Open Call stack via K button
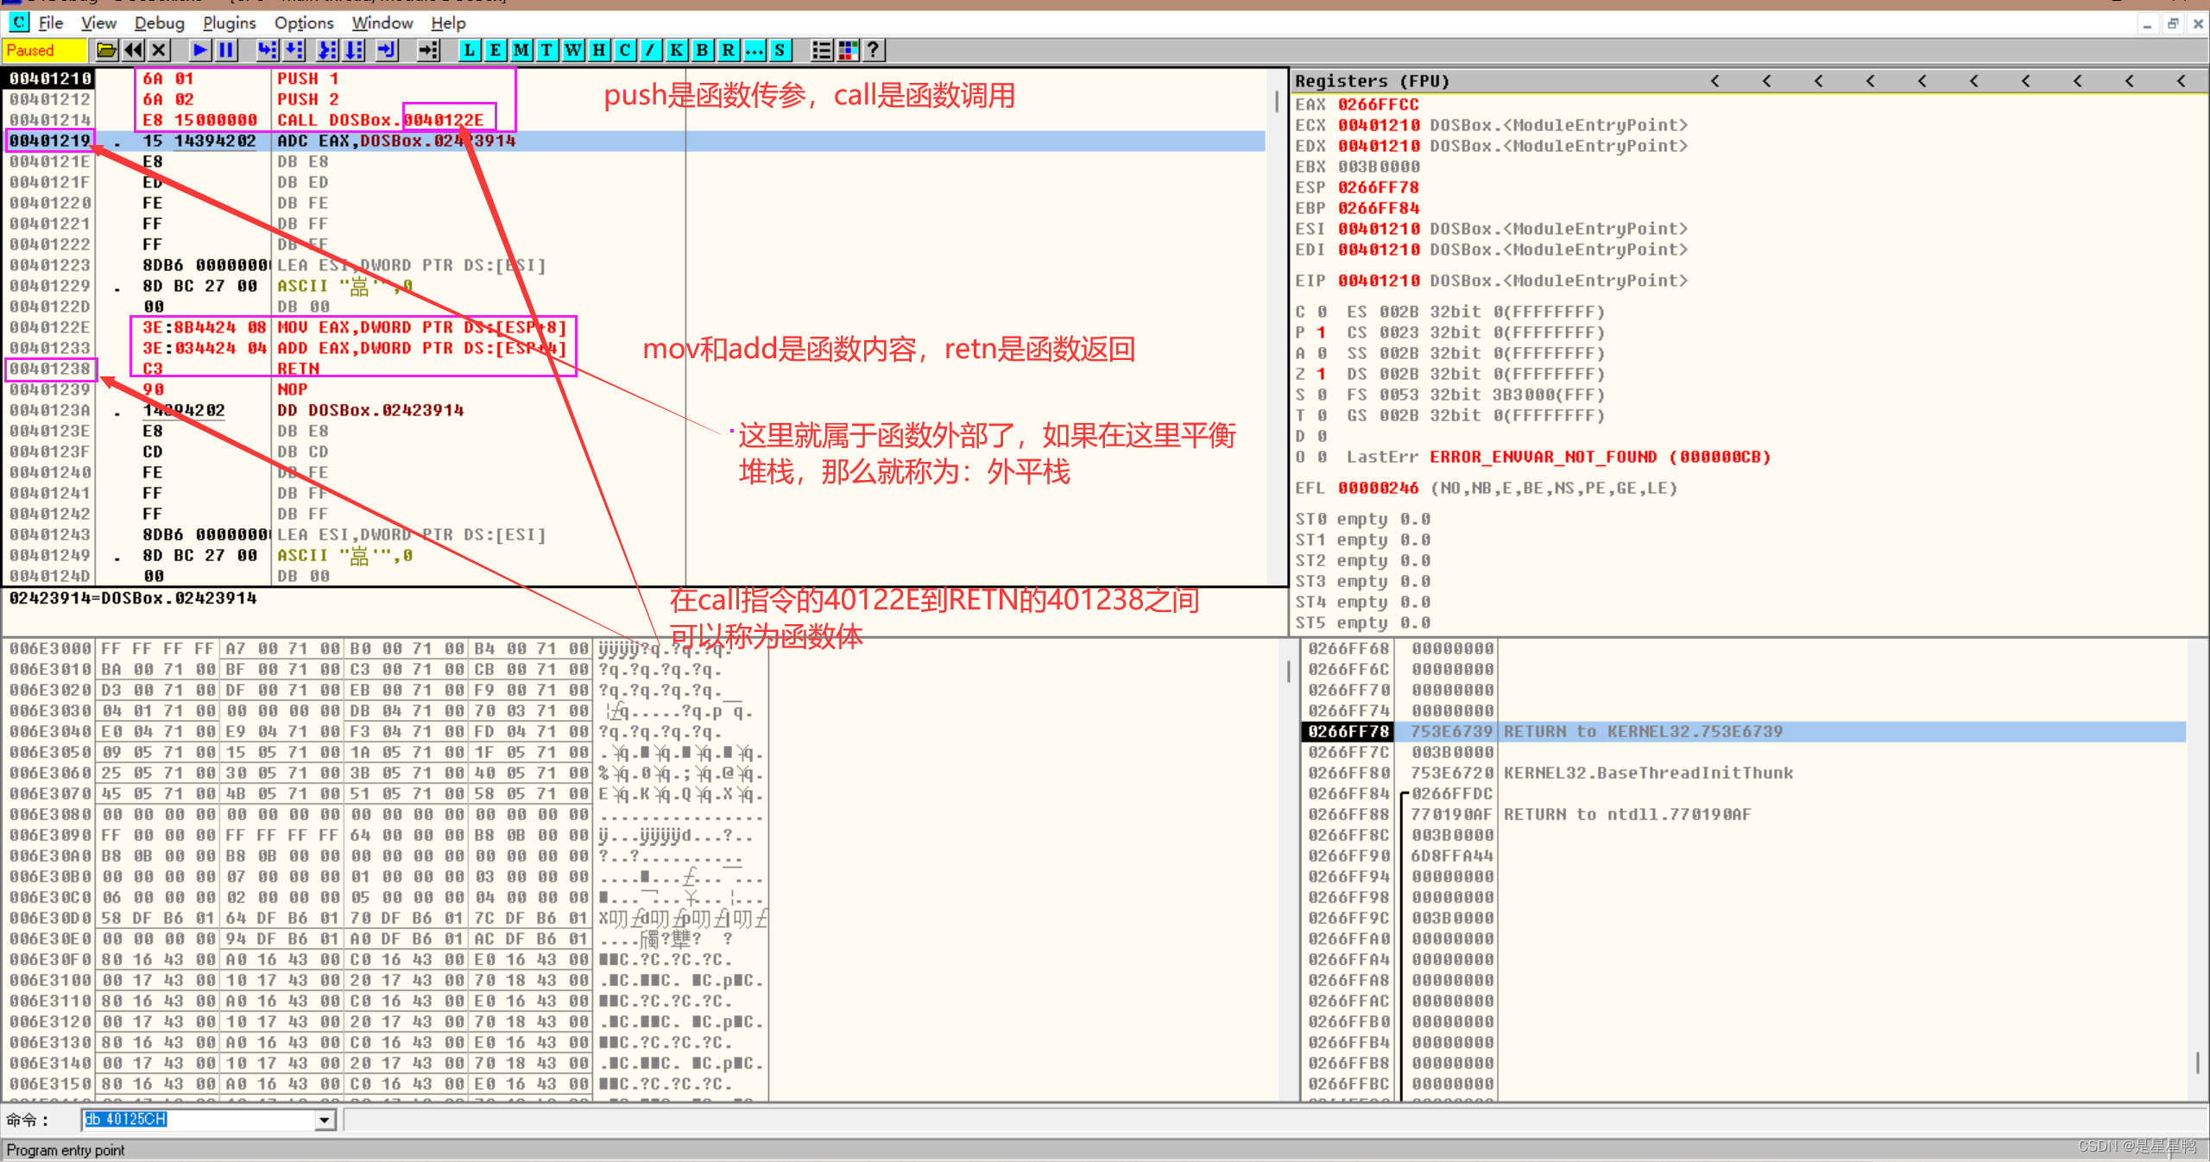Viewport: 2210px width, 1162px height. 676,50
